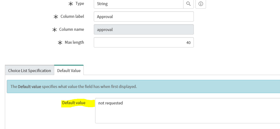This screenshot has width=280, height=129.
Task: Click the Type field info icon
Action: 201,4
